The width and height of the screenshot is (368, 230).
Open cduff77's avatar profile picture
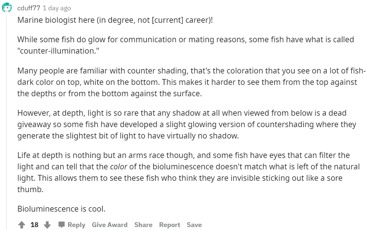(x=7, y=7)
